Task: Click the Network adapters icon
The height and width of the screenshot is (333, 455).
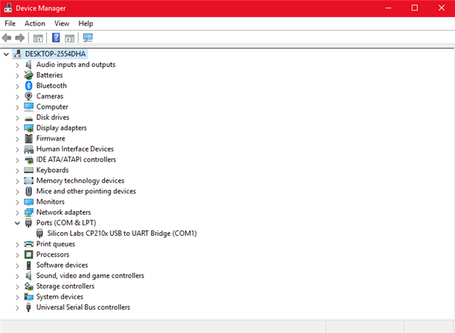Action: 29,212
